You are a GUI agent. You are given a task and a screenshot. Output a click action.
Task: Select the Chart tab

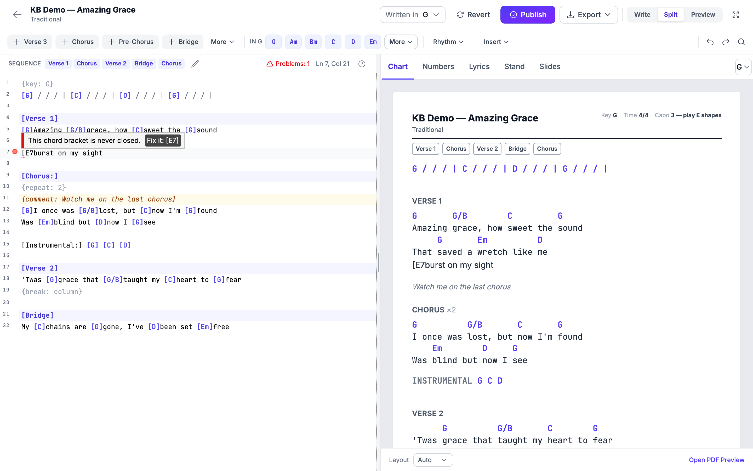pos(398,67)
